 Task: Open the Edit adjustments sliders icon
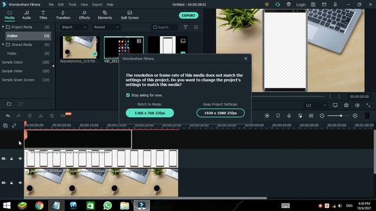point(52,116)
